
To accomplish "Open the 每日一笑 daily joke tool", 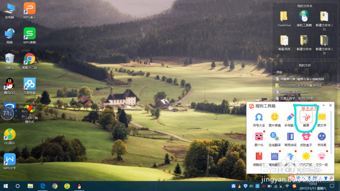I will [322, 159].
